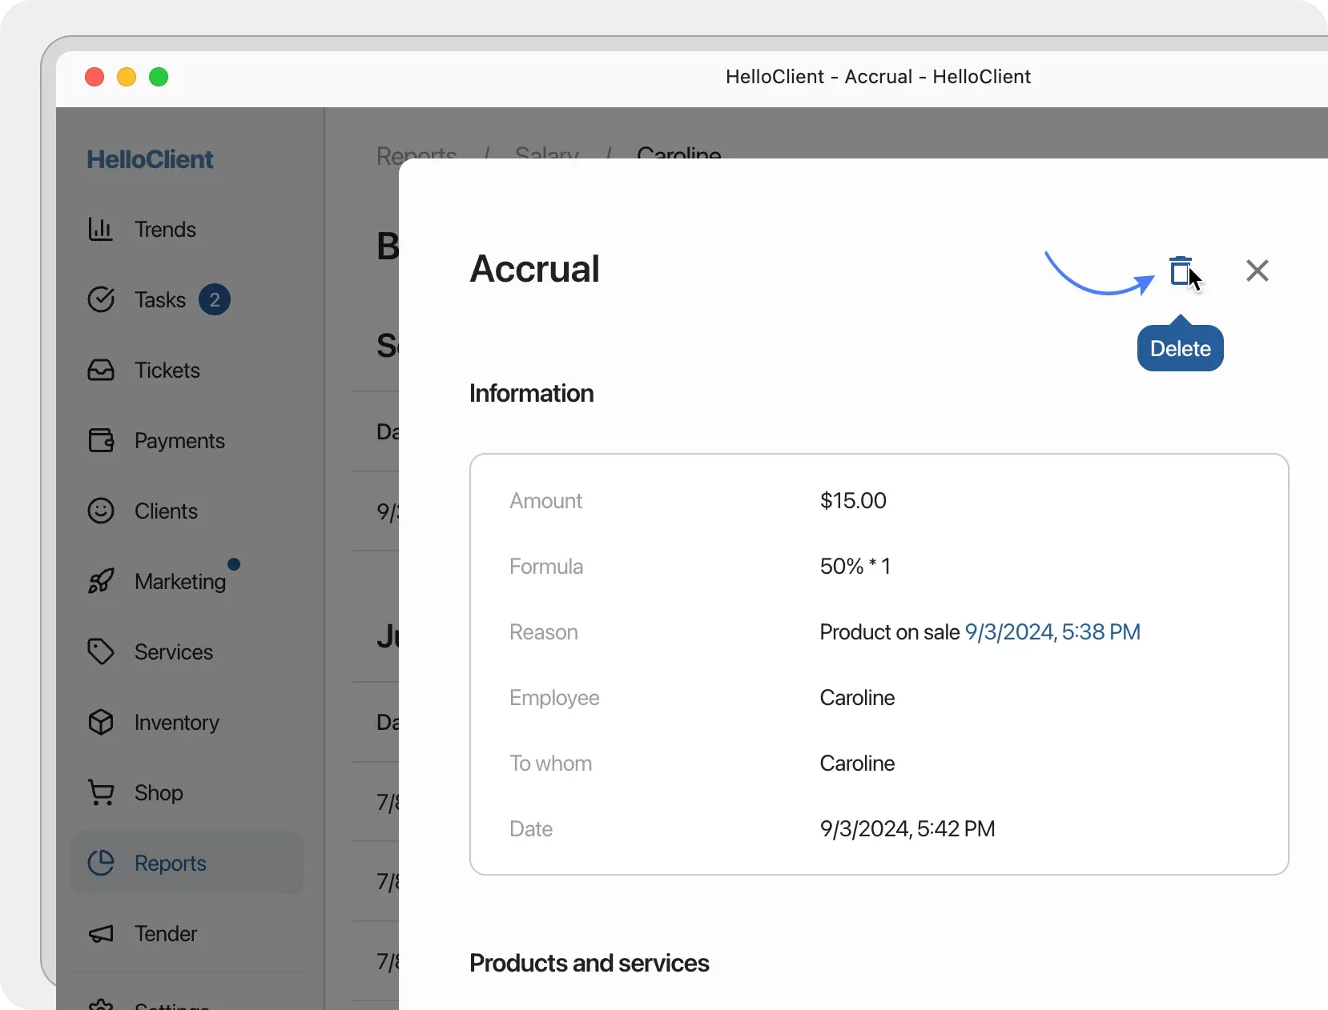The height and width of the screenshot is (1010, 1328).
Task: Open the Services tag icon
Action: [103, 652]
